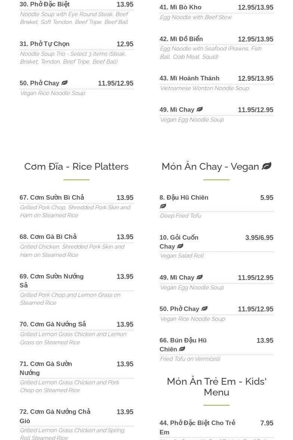Click the 72. Cơm Gà Nướng Chả Giò entry

pos(55,416)
